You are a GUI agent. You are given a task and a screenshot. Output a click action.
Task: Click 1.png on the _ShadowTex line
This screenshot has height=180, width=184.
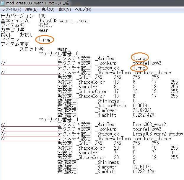[139, 68]
